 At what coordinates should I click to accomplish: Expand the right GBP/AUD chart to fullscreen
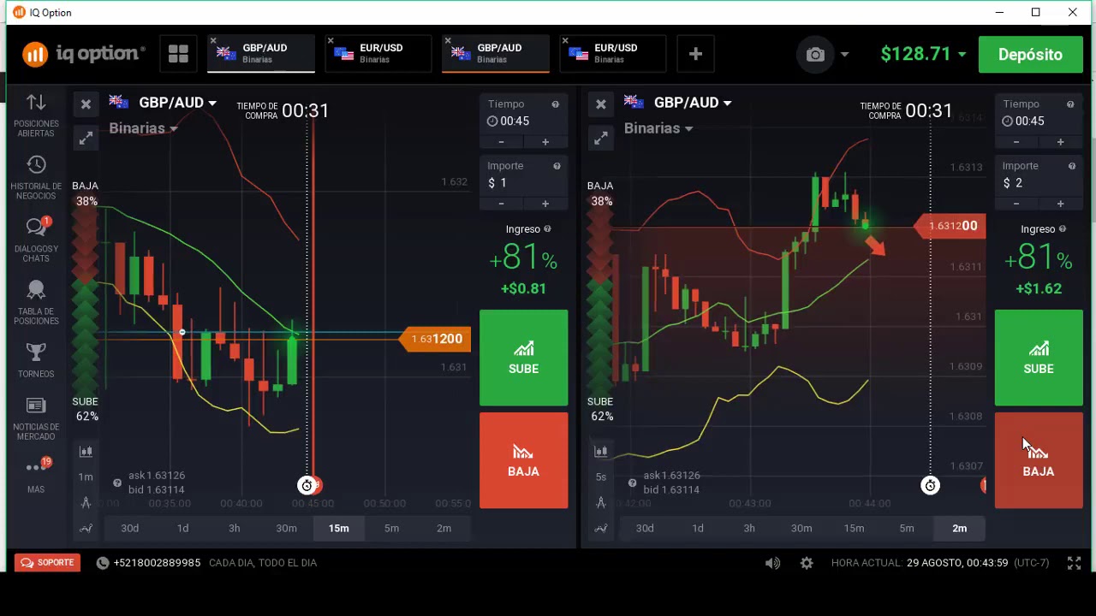601,138
